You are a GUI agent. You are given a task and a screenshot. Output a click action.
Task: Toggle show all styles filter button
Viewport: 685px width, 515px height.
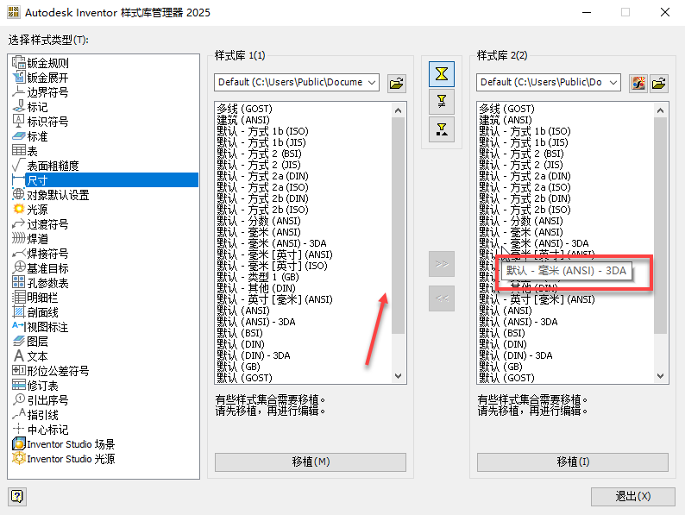pos(442,74)
